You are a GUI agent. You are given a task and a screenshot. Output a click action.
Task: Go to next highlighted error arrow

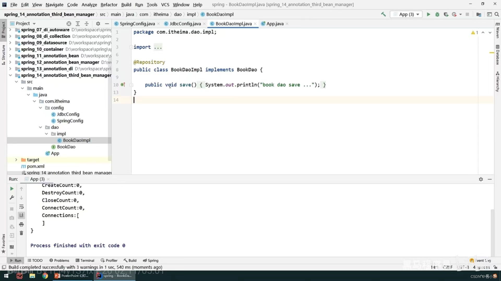(x=490, y=33)
